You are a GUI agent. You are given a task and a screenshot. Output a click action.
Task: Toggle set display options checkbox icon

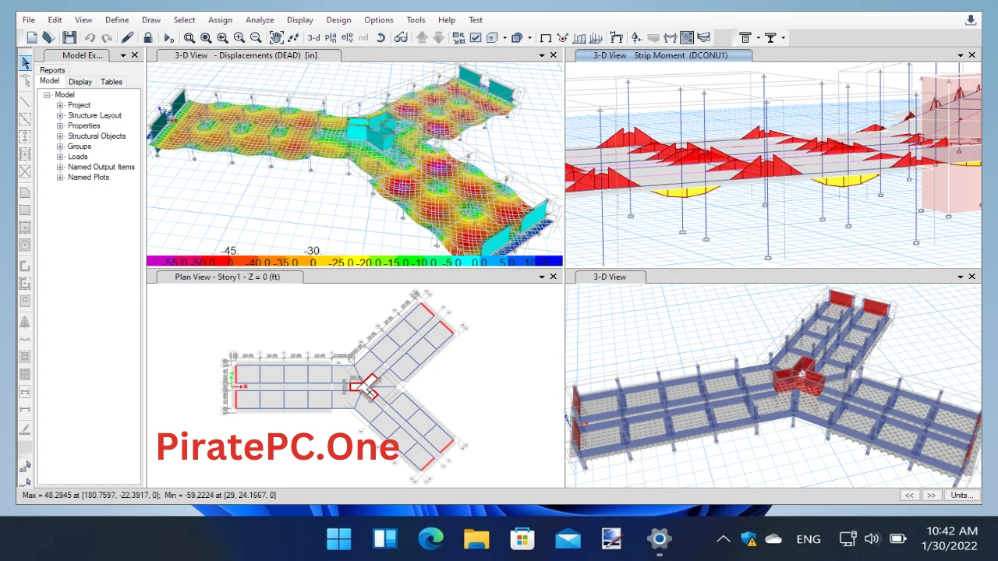(476, 37)
